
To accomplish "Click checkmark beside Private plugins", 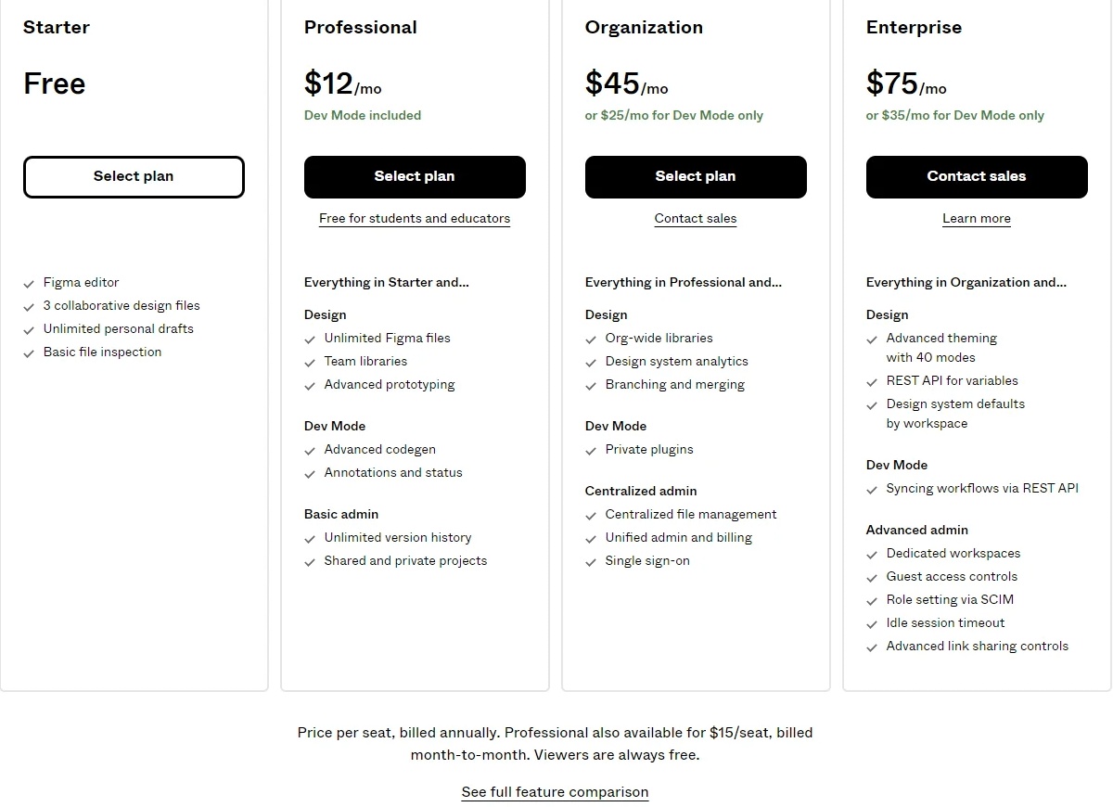I will coord(592,450).
